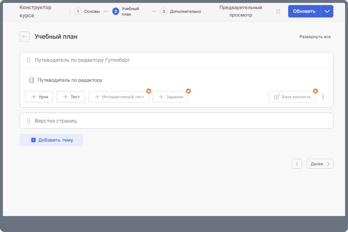
Task: Click the Далее button
Action: (320, 164)
